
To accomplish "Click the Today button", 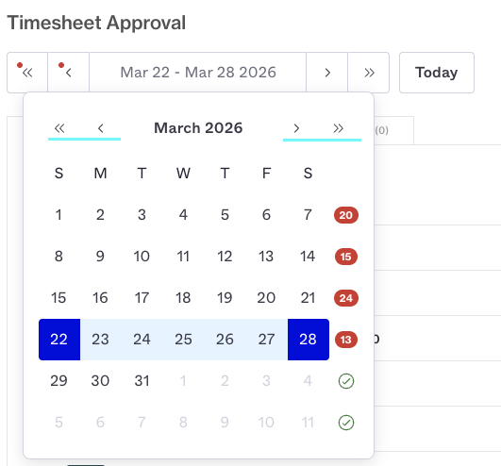I will [437, 73].
